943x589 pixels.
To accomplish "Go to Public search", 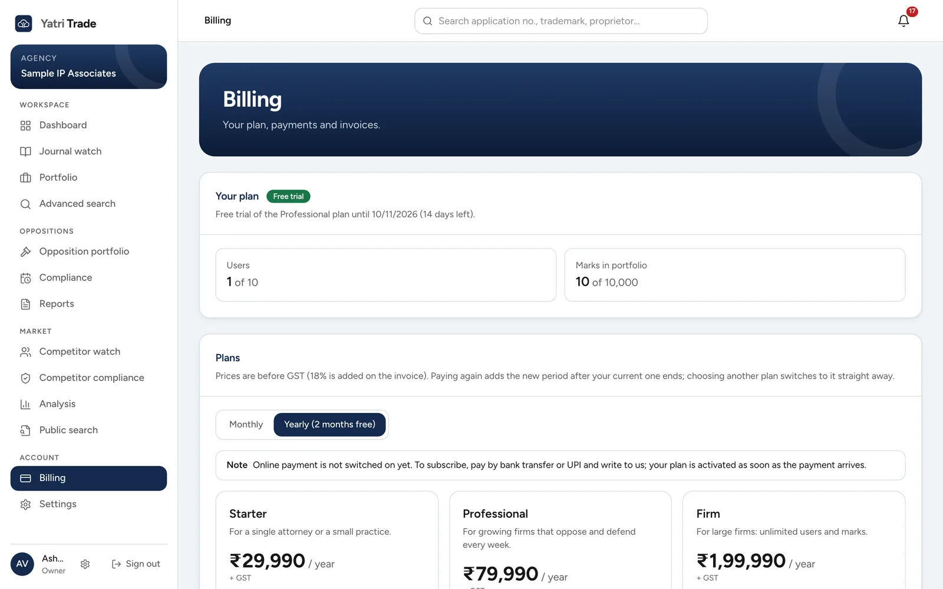I will pyautogui.click(x=88, y=431).
